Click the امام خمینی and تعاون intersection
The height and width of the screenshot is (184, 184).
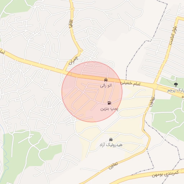point(155,86)
